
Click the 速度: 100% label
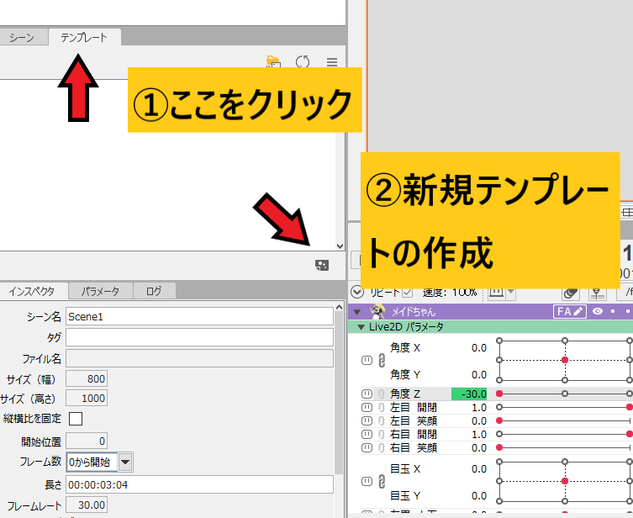point(450,293)
